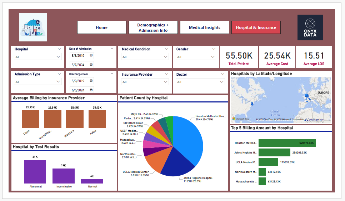345x201 pixels.
Task: Switch to Medical Insights tab
Action: coord(205,27)
